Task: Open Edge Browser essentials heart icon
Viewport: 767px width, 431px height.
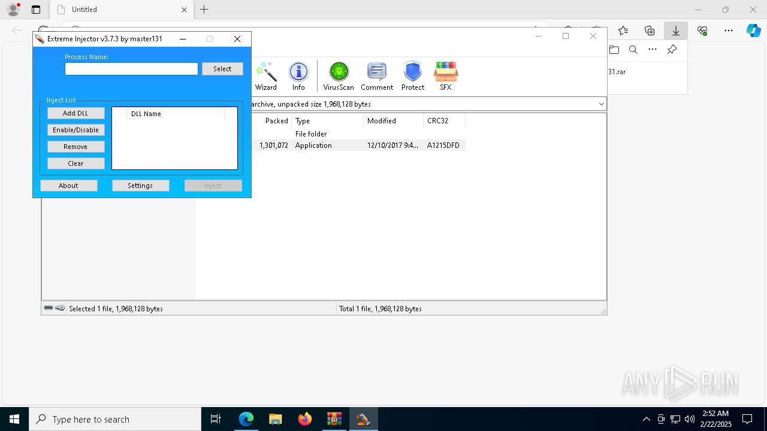Action: coord(702,31)
